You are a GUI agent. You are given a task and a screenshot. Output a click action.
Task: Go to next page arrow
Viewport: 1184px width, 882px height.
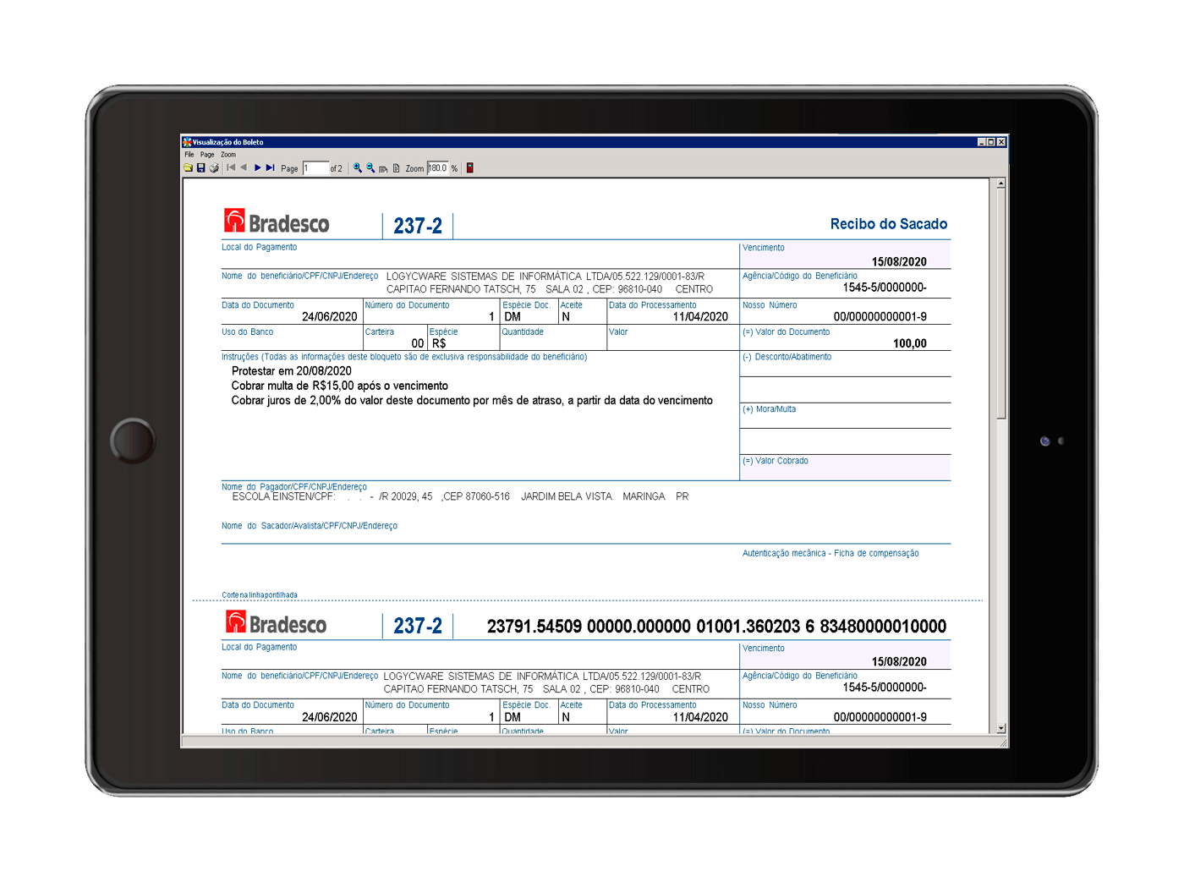[x=258, y=167]
